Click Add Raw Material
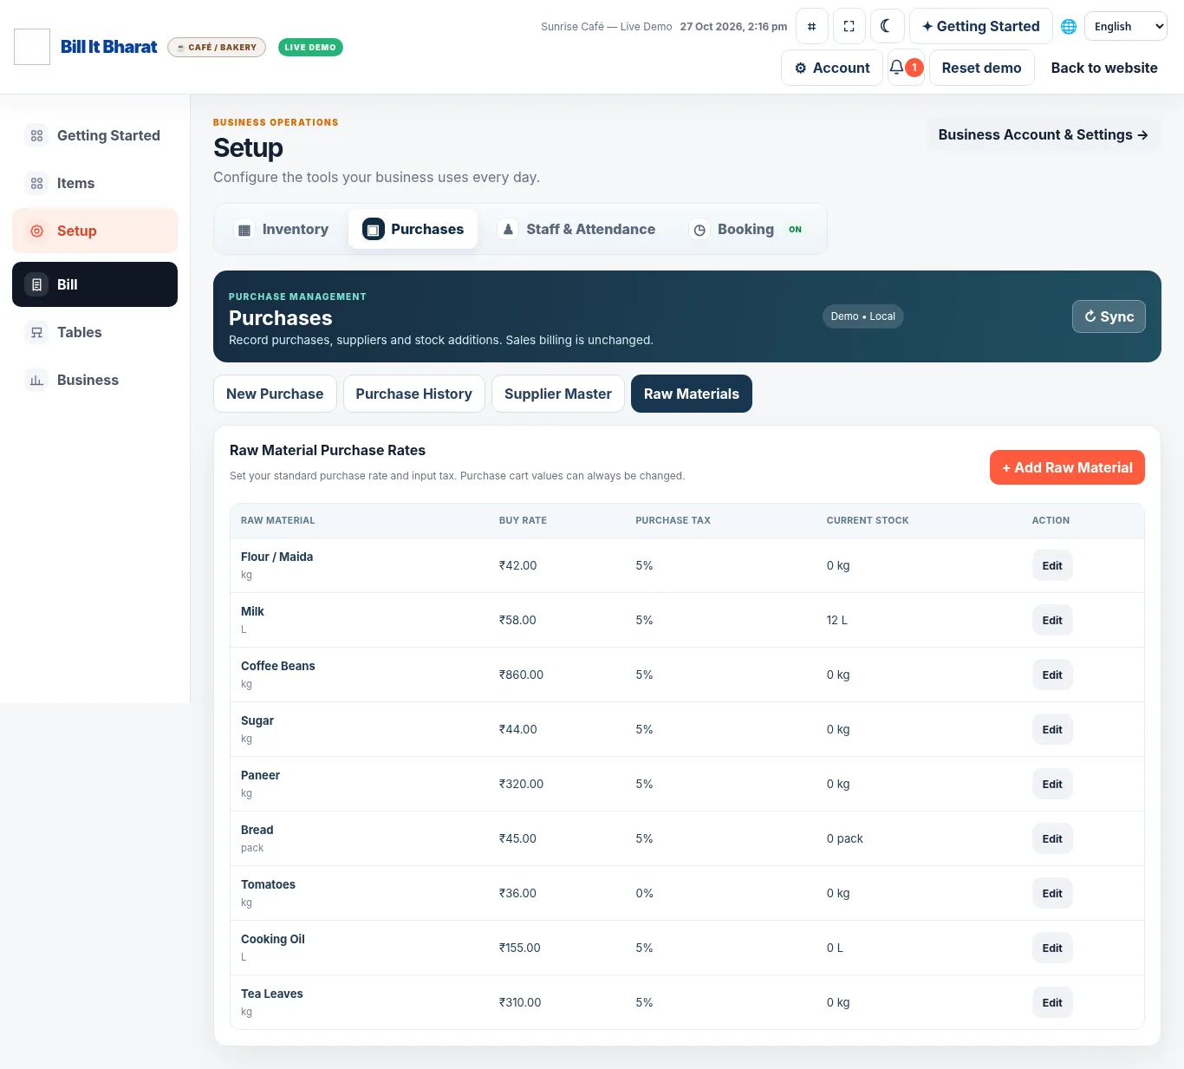The image size is (1184, 1069). pos(1067,467)
